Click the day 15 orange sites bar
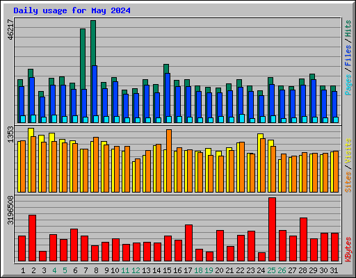 pyautogui.click(x=169, y=161)
